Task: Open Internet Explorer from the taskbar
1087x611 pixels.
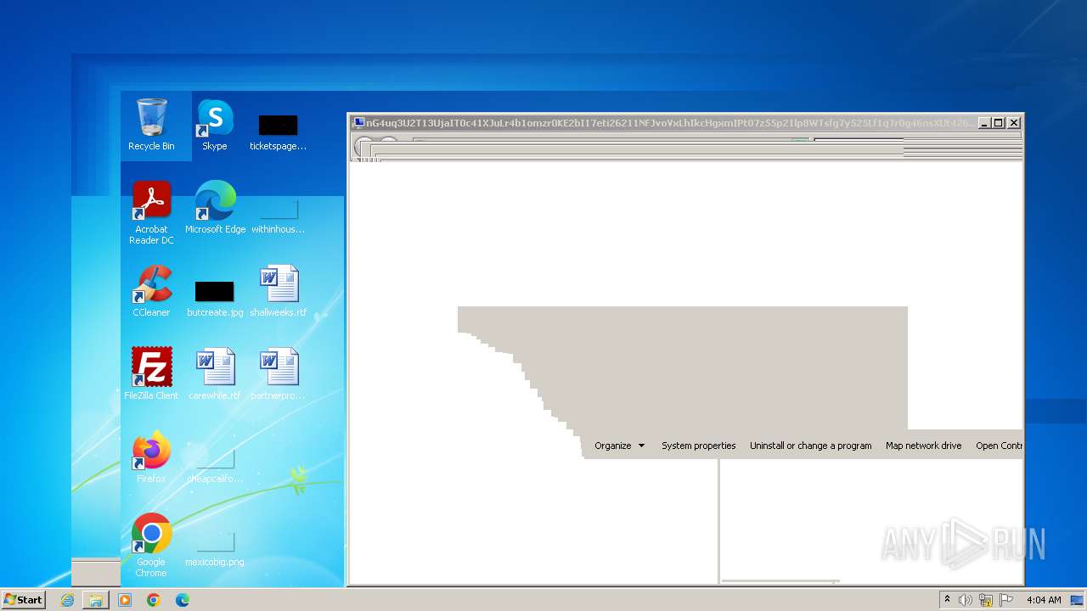Action: click(67, 600)
